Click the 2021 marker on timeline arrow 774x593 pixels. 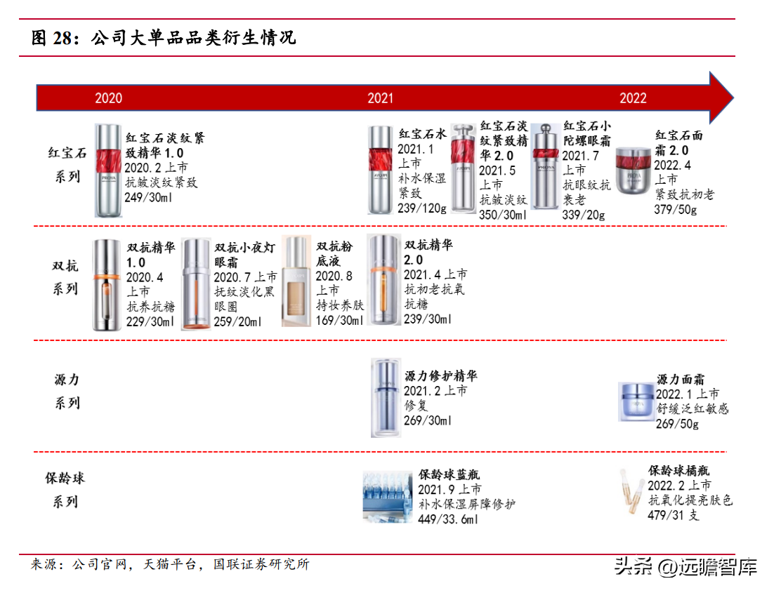tap(380, 98)
